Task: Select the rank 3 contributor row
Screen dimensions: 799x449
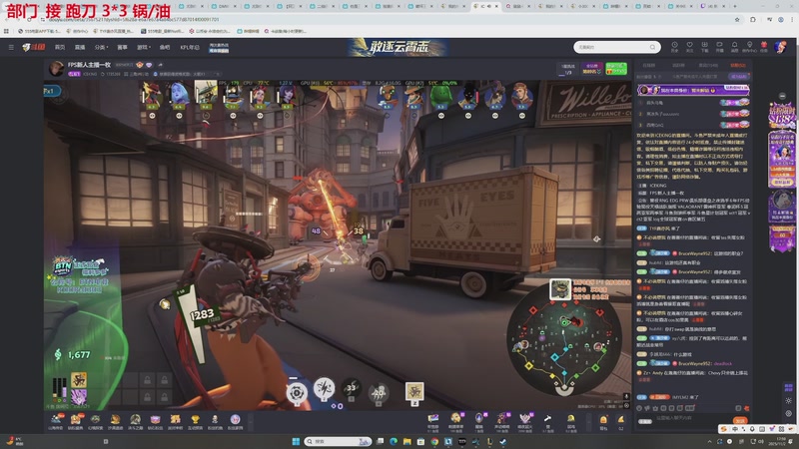Action: [692, 125]
